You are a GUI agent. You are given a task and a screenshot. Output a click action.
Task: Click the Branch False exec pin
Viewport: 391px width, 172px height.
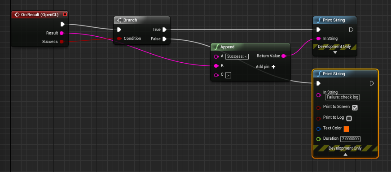164,39
